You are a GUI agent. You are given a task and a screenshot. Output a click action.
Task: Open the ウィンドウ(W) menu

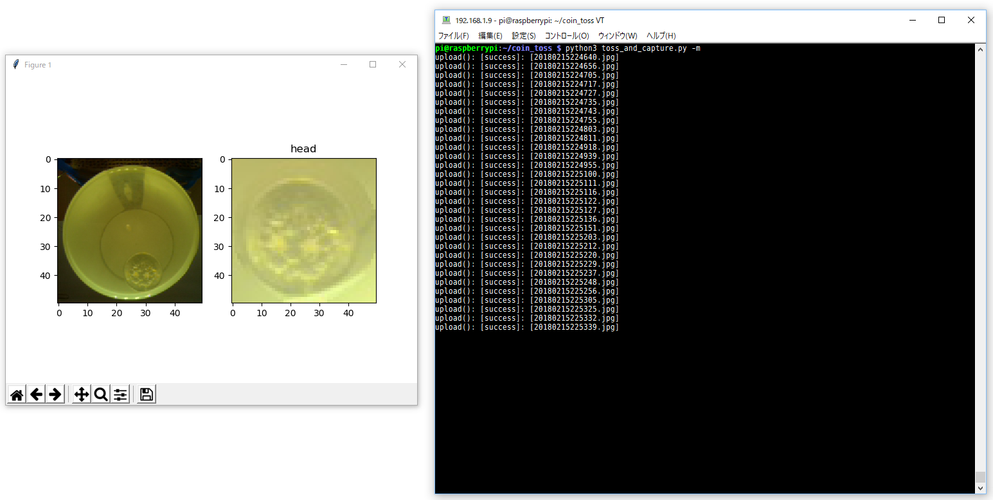click(618, 35)
